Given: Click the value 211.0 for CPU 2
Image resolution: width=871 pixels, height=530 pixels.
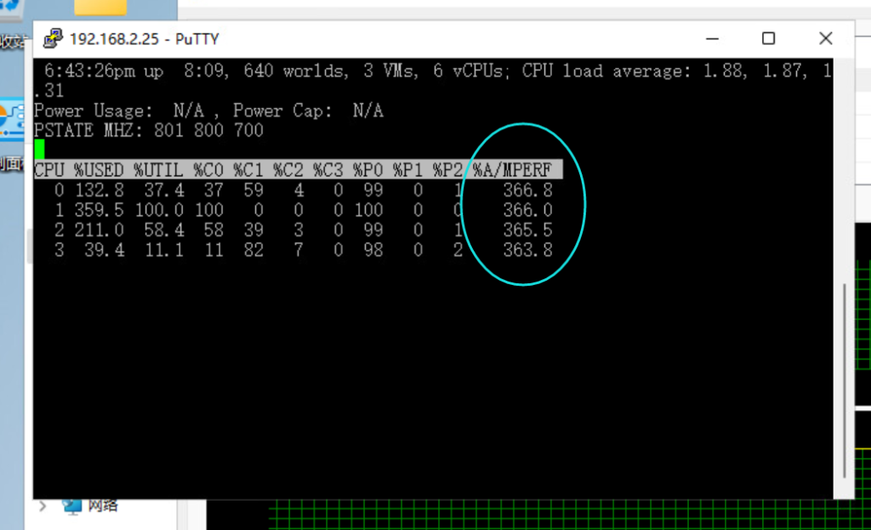Looking at the screenshot, I should (100, 230).
